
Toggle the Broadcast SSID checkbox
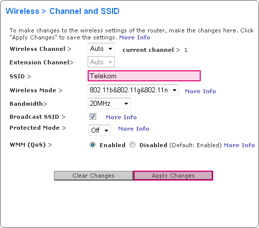93,117
